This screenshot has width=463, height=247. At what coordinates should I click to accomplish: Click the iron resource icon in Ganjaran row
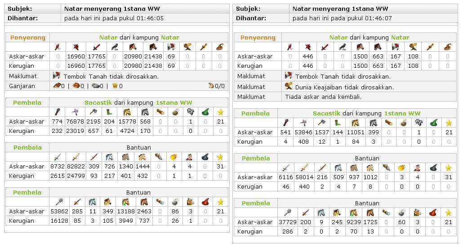pos(95,86)
